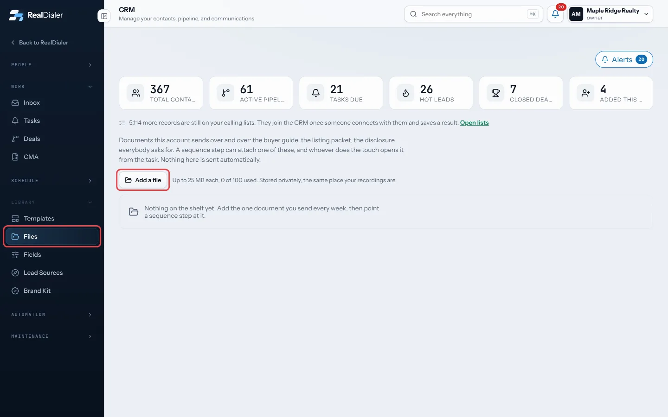Open Fields in the sidebar
This screenshot has width=668, height=417.
coord(52,255)
